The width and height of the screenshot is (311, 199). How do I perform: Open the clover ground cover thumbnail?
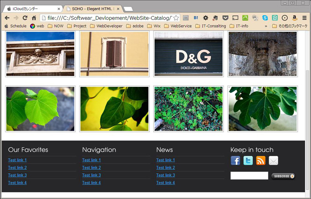coord(189,109)
